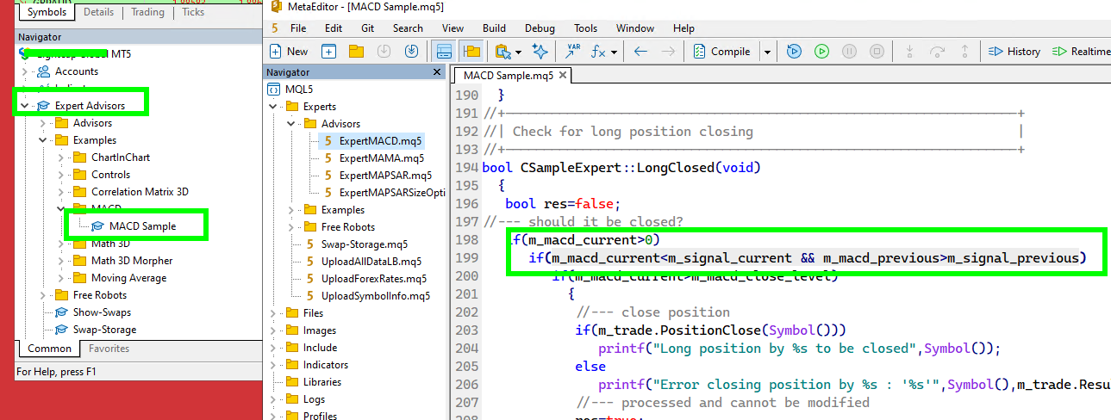Click the Compile button
This screenshot has width=1111, height=420.
point(721,52)
